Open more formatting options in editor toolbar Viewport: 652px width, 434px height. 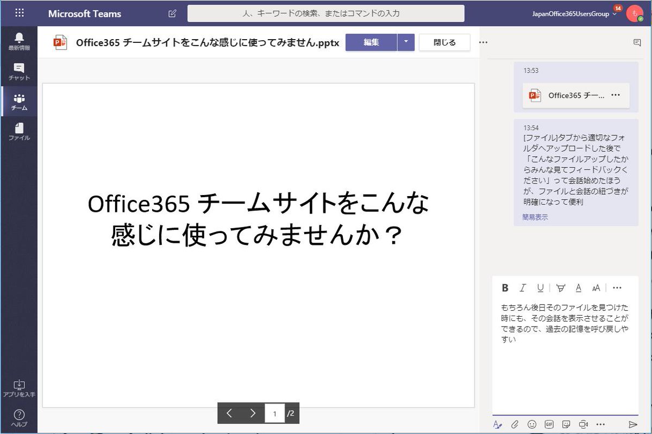(x=617, y=288)
